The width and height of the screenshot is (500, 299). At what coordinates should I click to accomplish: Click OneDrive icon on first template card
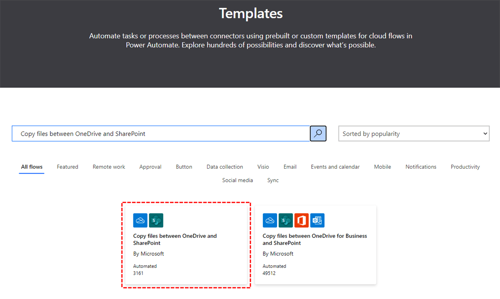(140, 220)
